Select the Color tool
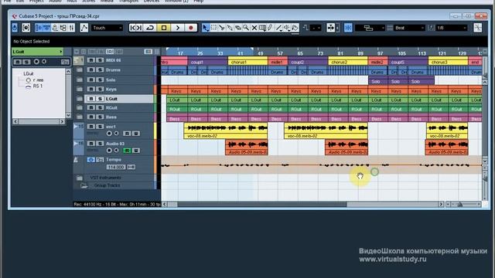Image resolution: width=495 pixels, height=278 pixels. coord(295,28)
